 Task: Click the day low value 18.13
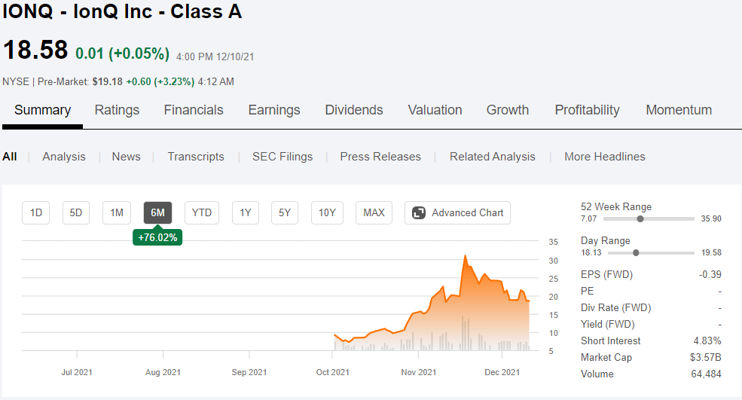click(x=591, y=253)
